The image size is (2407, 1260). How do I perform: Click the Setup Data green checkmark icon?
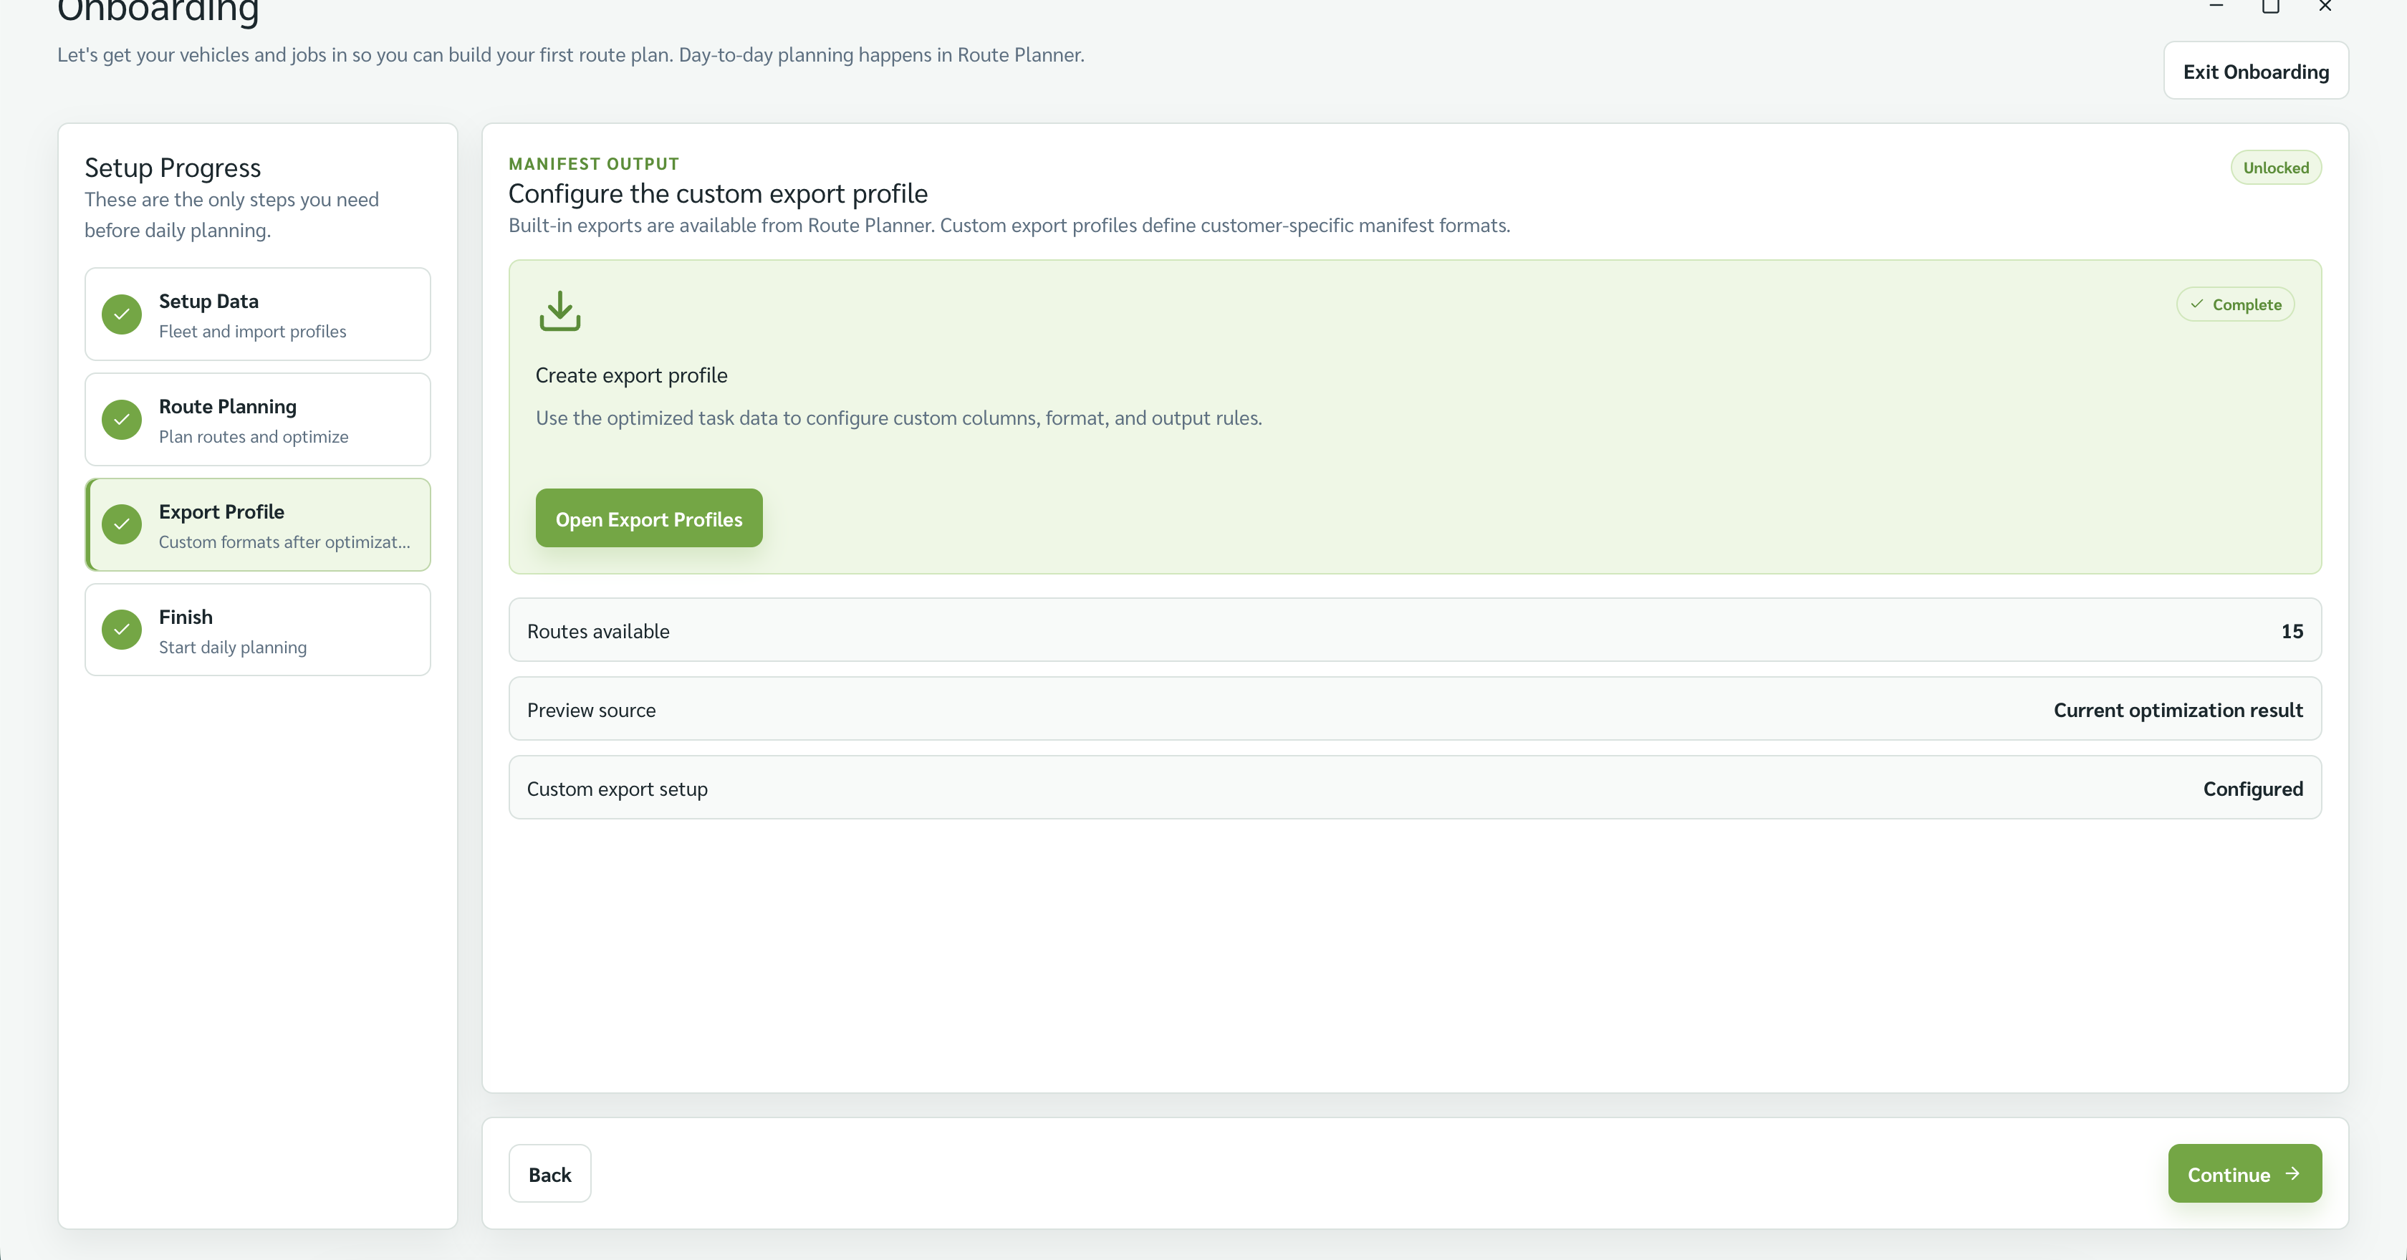(x=122, y=314)
